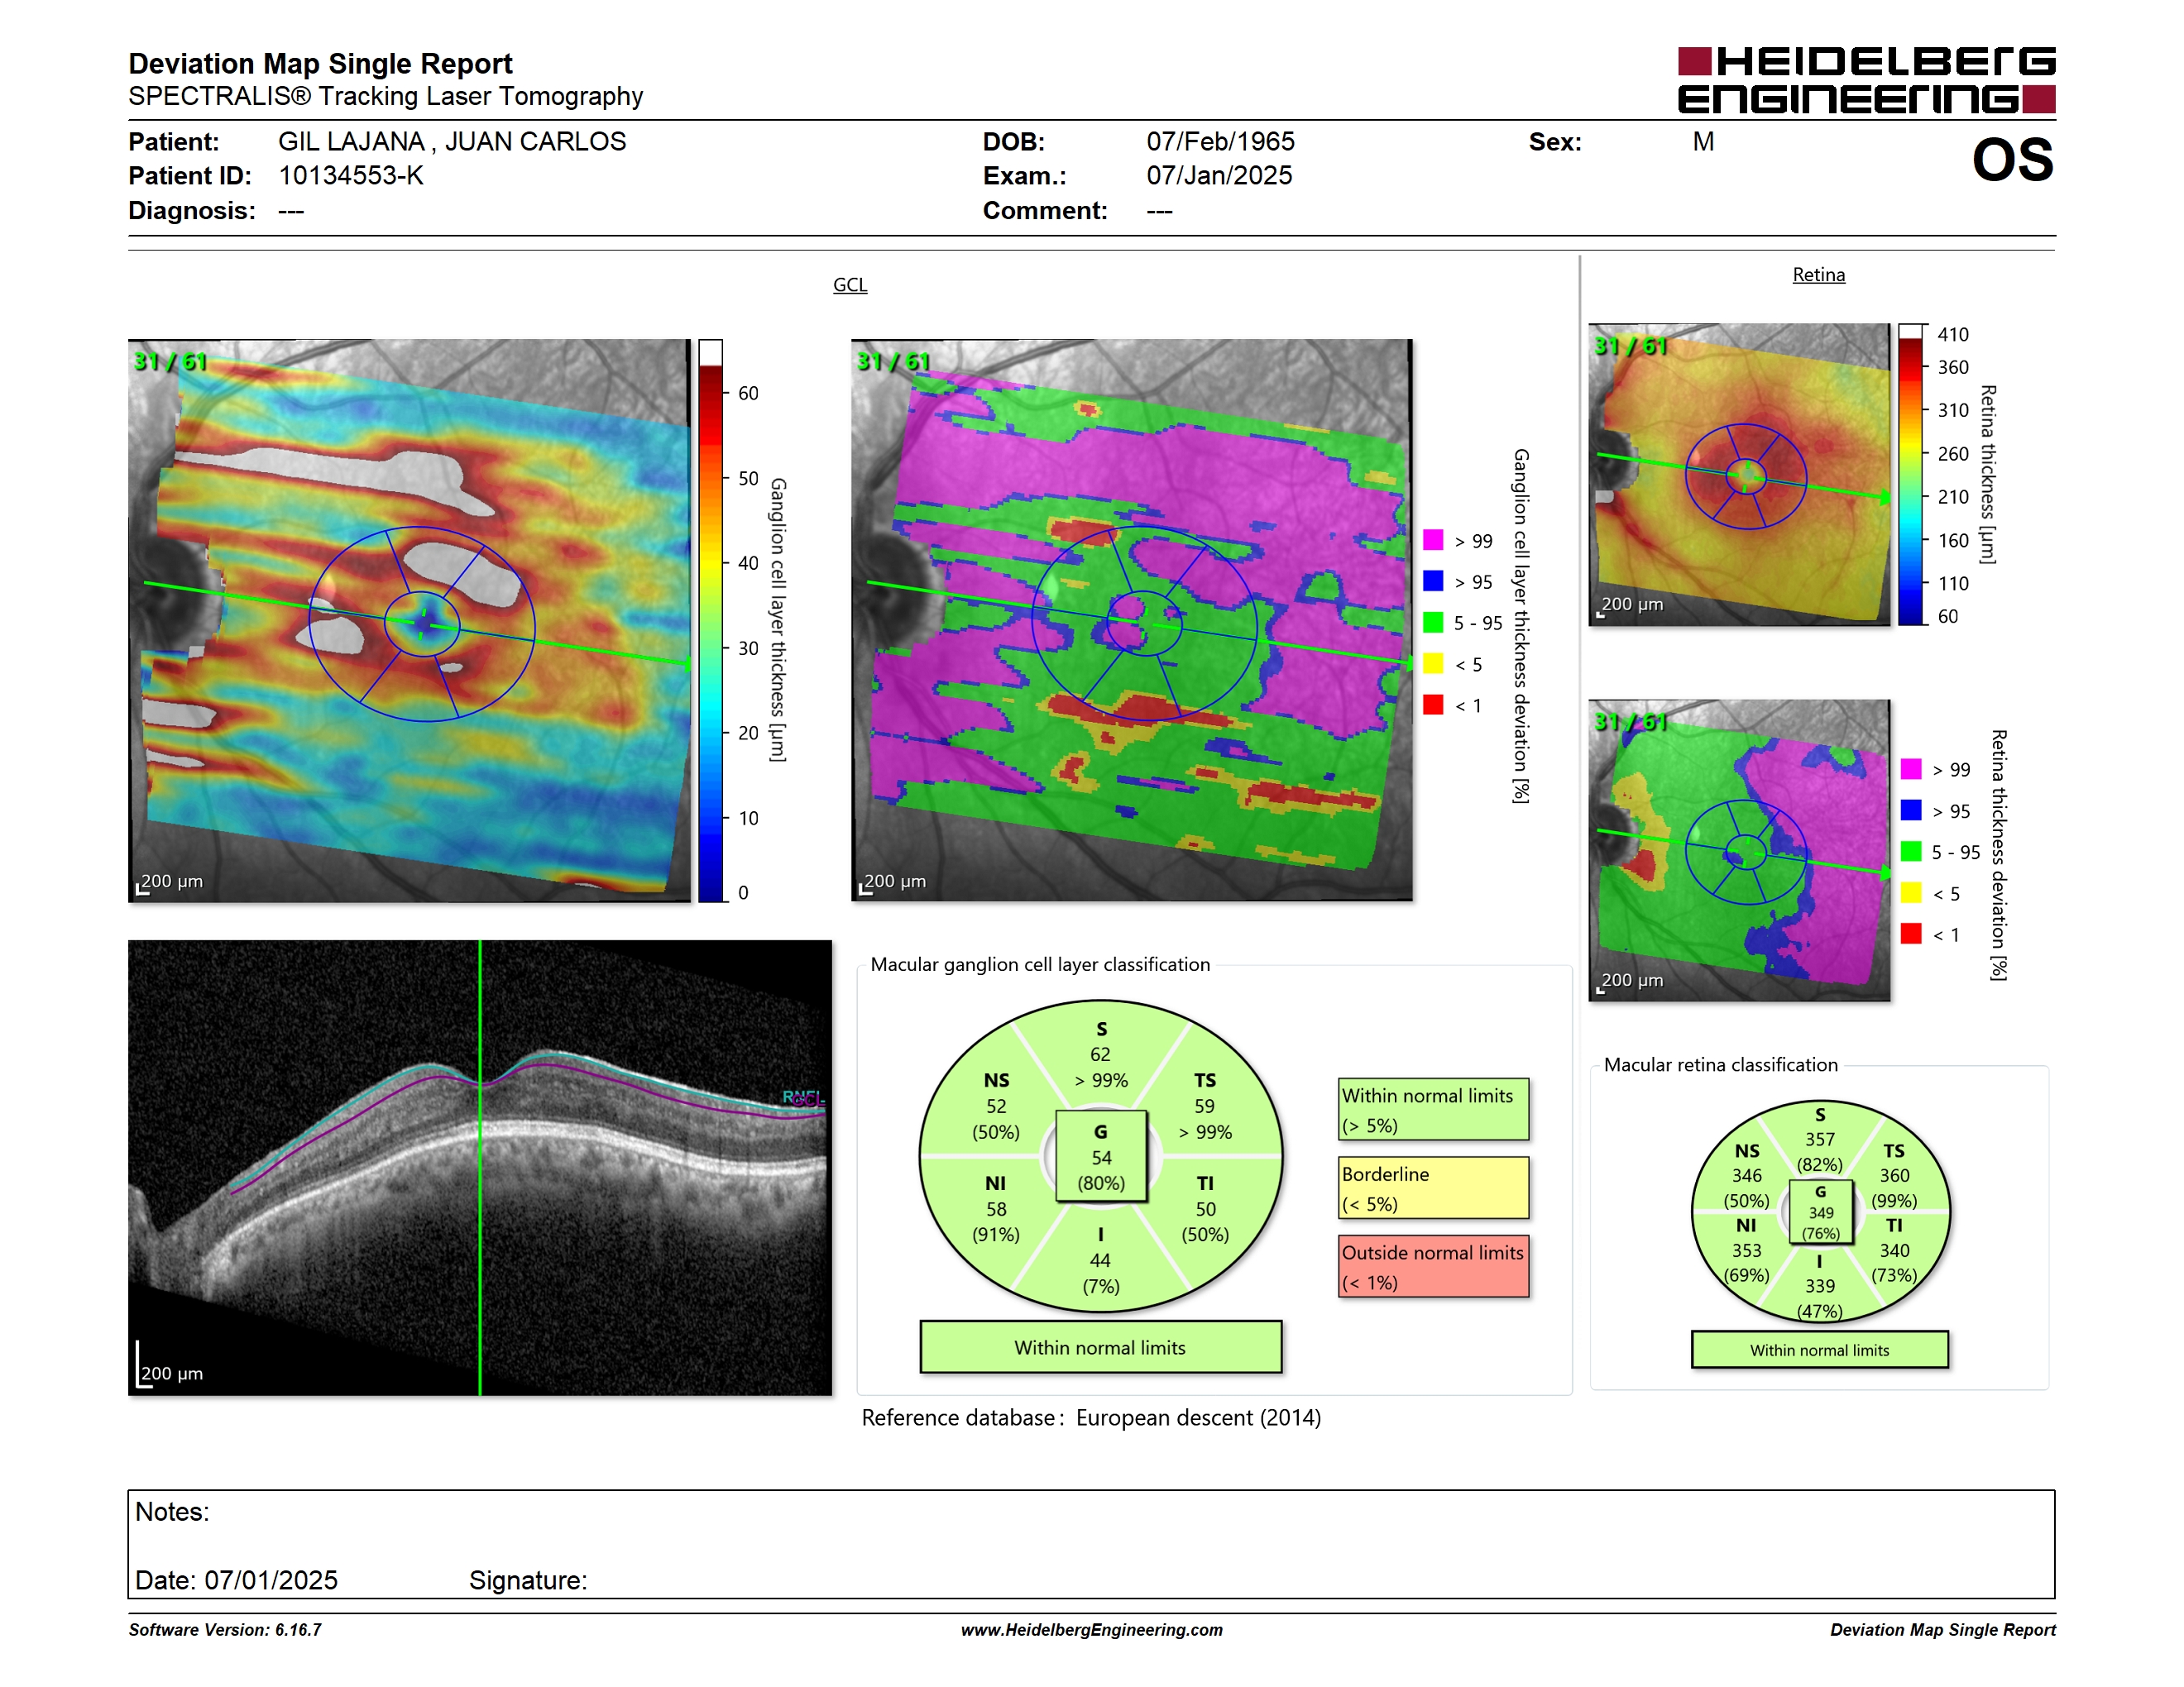Click the Deviation Map Single Report title
This screenshot has height=1687, width=2184.
coord(320,64)
